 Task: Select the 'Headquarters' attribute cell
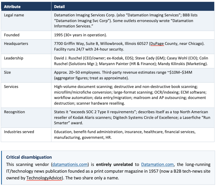coord(26,47)
